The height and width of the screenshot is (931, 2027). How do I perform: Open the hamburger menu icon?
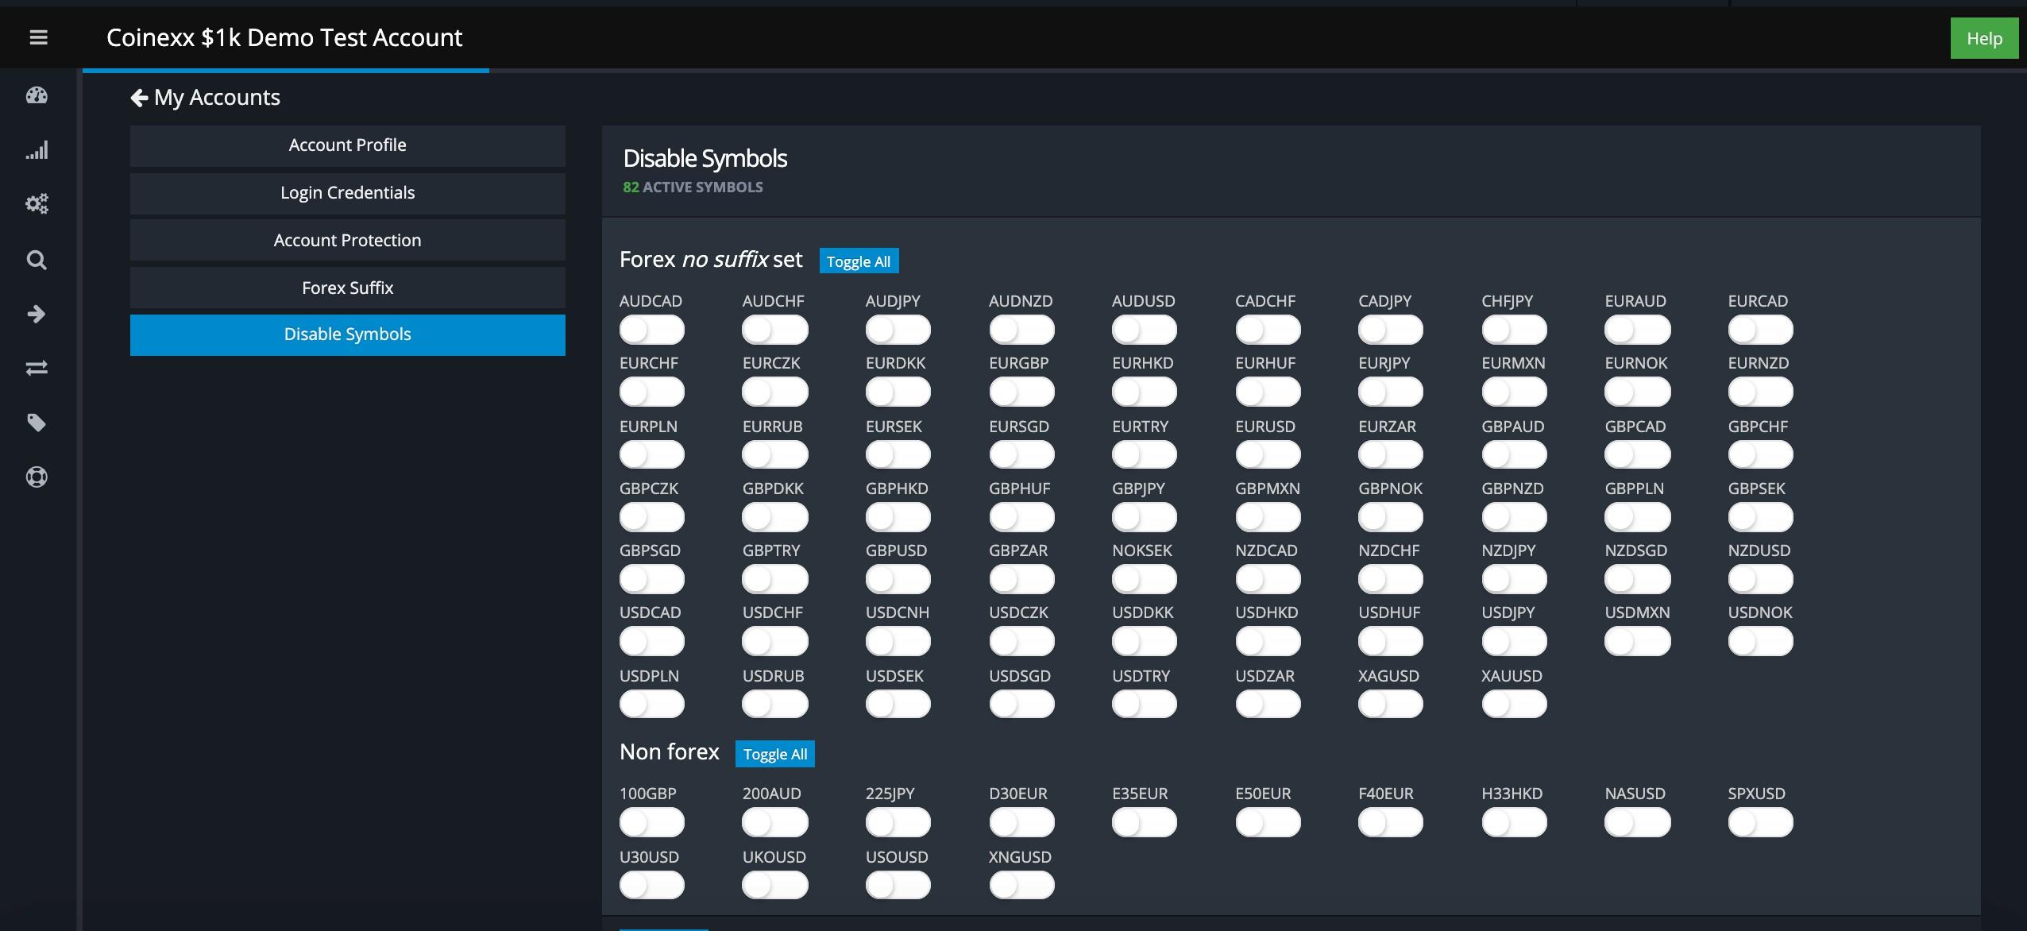click(x=38, y=37)
